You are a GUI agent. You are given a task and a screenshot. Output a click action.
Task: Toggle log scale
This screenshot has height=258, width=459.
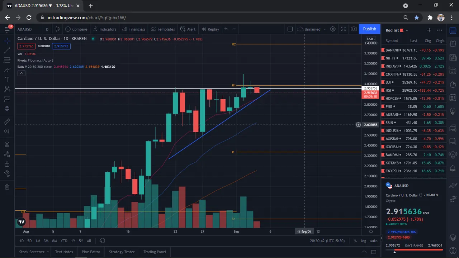(x=364, y=241)
